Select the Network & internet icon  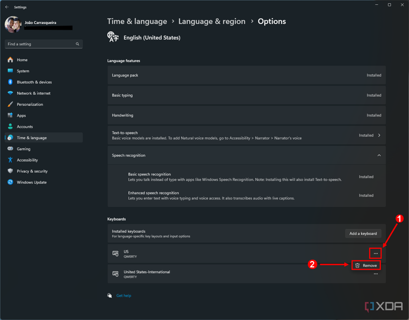click(10, 93)
